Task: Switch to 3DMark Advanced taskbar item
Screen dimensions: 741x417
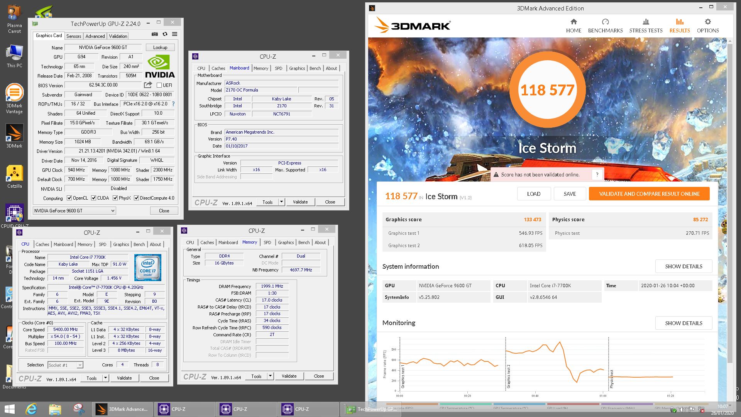Action: click(x=122, y=409)
